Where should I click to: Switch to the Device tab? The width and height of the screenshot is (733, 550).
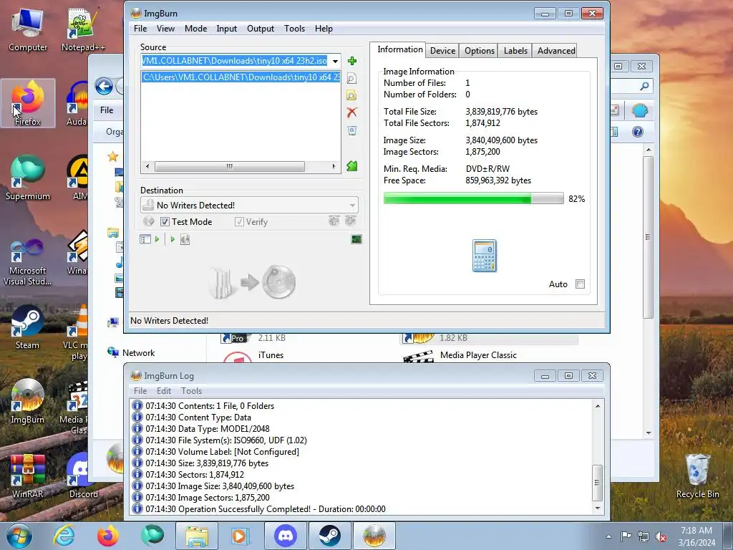click(x=442, y=51)
